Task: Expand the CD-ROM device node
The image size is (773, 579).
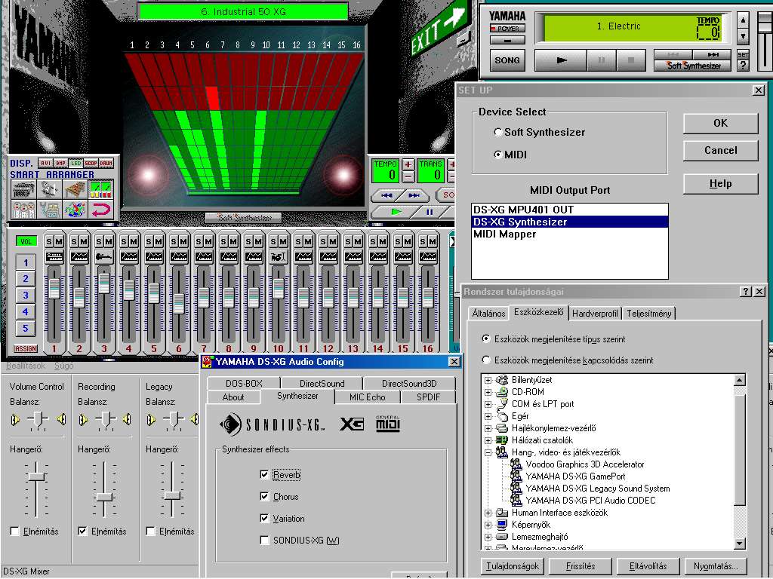Action: click(x=488, y=392)
